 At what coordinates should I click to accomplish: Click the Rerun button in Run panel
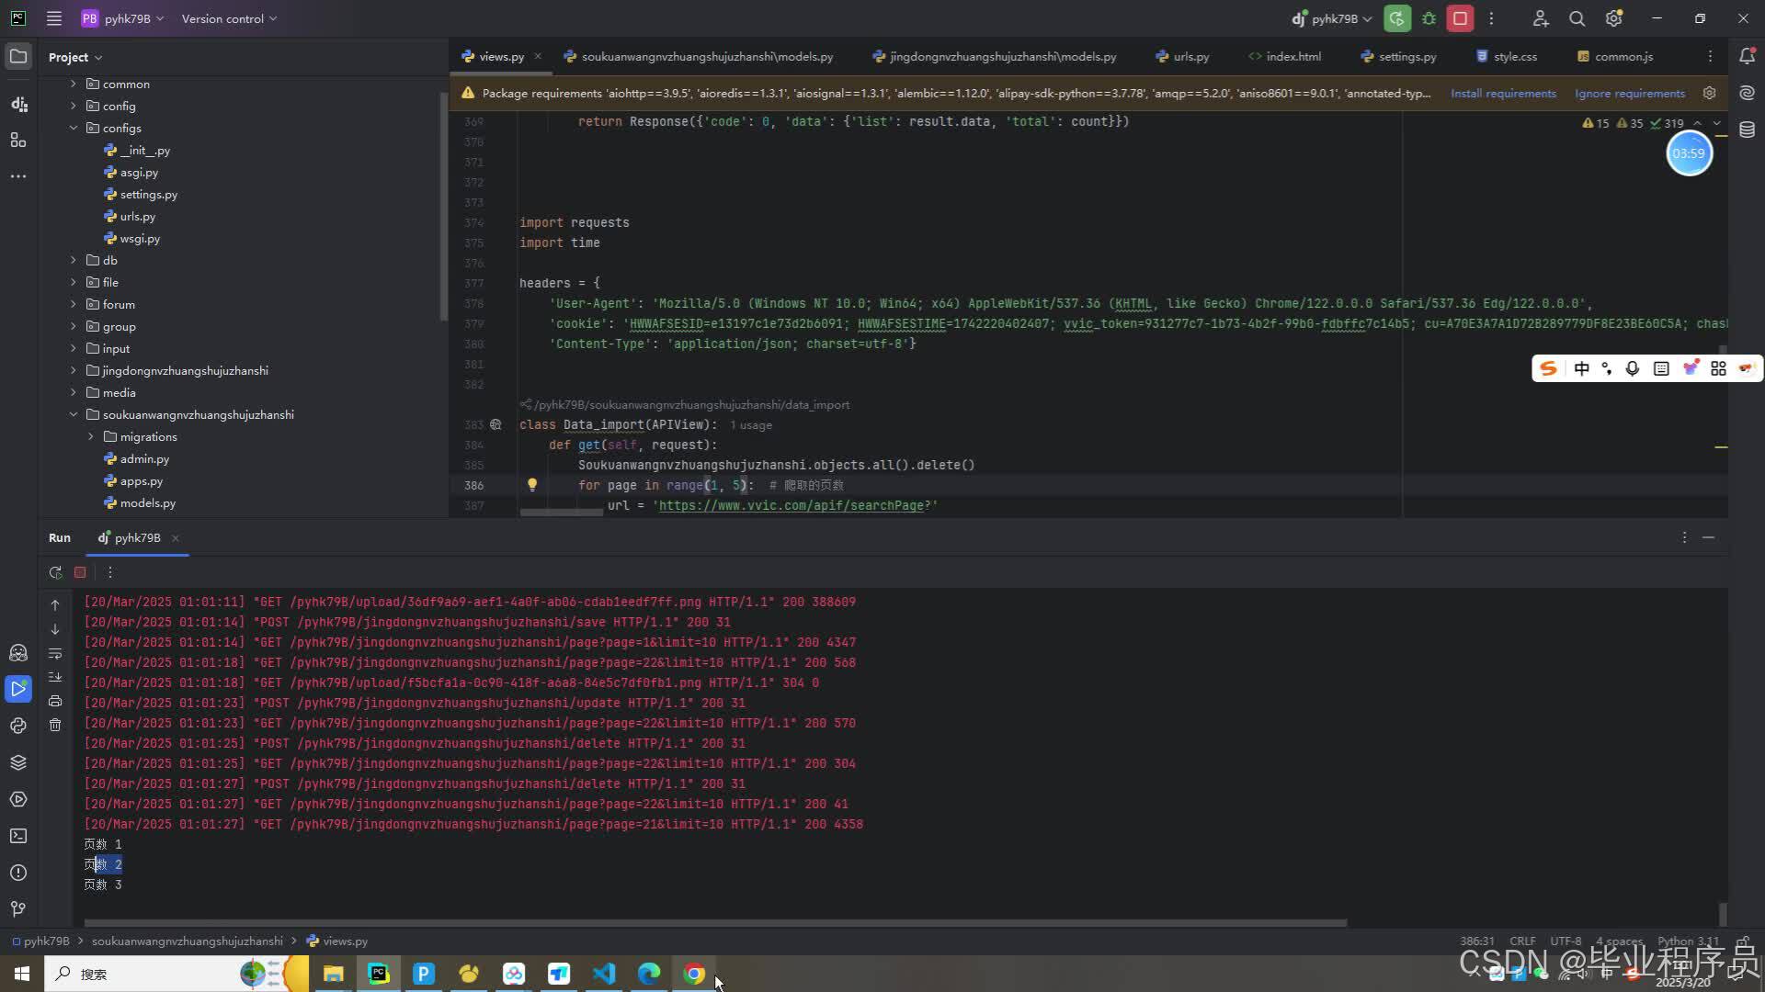pyautogui.click(x=55, y=572)
